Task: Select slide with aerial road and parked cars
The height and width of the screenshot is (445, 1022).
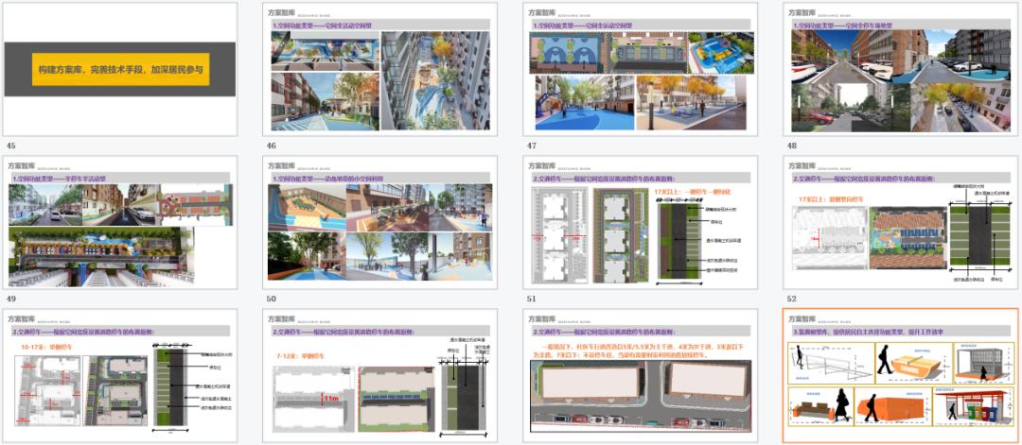Action: (640, 375)
